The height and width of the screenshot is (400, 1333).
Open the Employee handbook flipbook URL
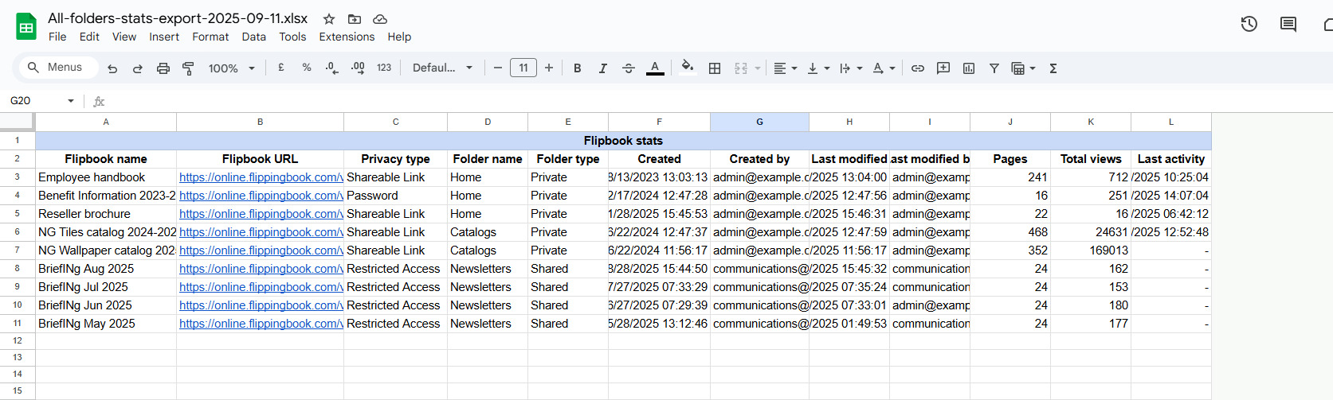261,177
